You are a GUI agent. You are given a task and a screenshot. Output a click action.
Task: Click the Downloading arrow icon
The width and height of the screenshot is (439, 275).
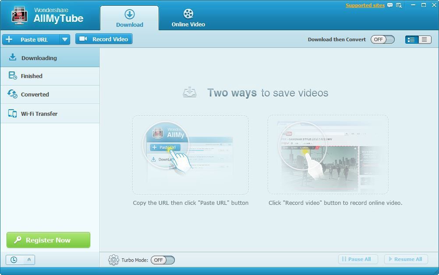click(13, 57)
